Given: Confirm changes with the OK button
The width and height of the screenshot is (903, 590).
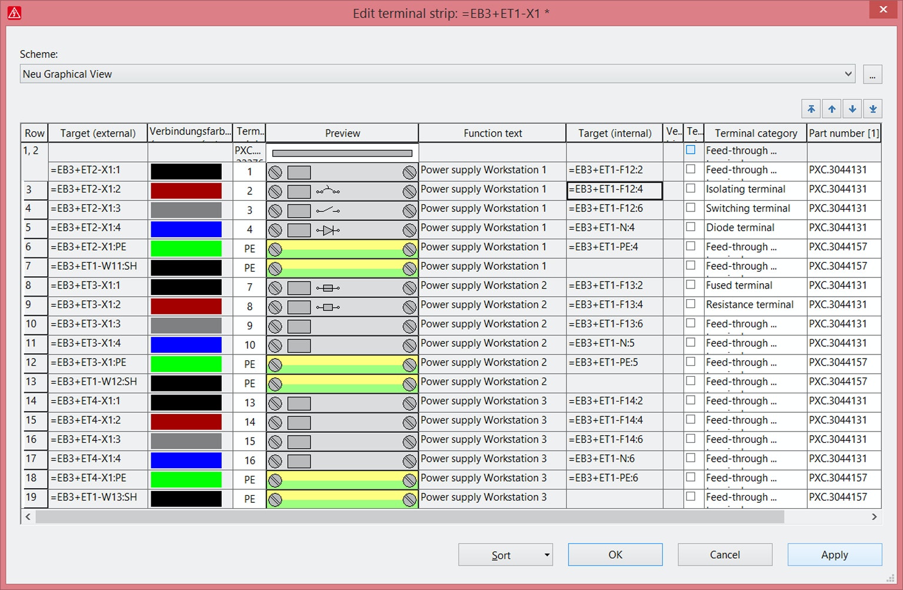Looking at the screenshot, I should pyautogui.click(x=615, y=554).
